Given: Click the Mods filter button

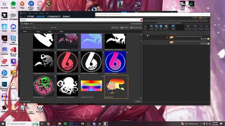Looking at the screenshot, I should click(x=124, y=27).
